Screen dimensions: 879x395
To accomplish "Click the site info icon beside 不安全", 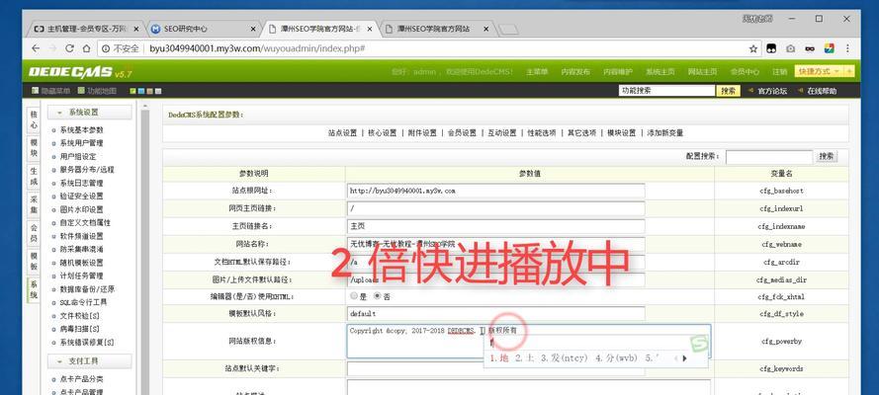I will click(x=106, y=48).
